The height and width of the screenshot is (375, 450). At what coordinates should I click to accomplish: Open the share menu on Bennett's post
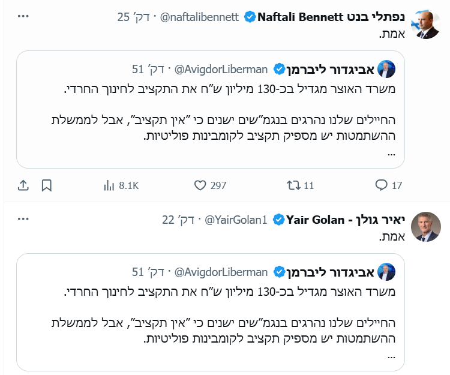22,185
